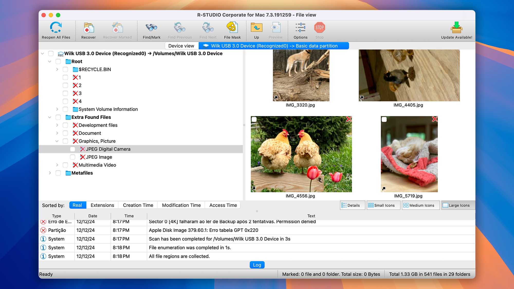Tick the JPEG Digital Camera checkbox
Viewport: 514px width, 289px height.
73,149
